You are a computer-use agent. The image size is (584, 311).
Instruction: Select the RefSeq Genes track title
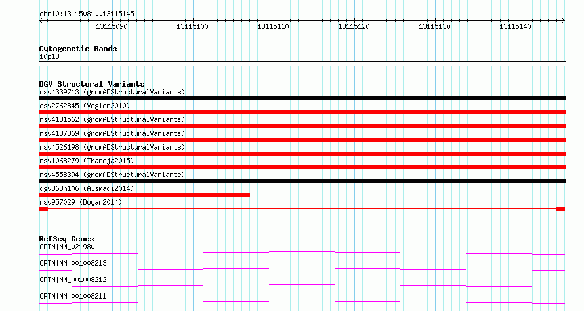click(x=66, y=239)
